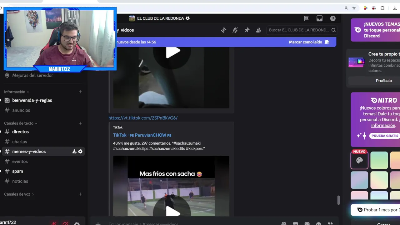This screenshot has height=225, width=400.
Task: Open browser downloads icon
Action: click(x=395, y=8)
